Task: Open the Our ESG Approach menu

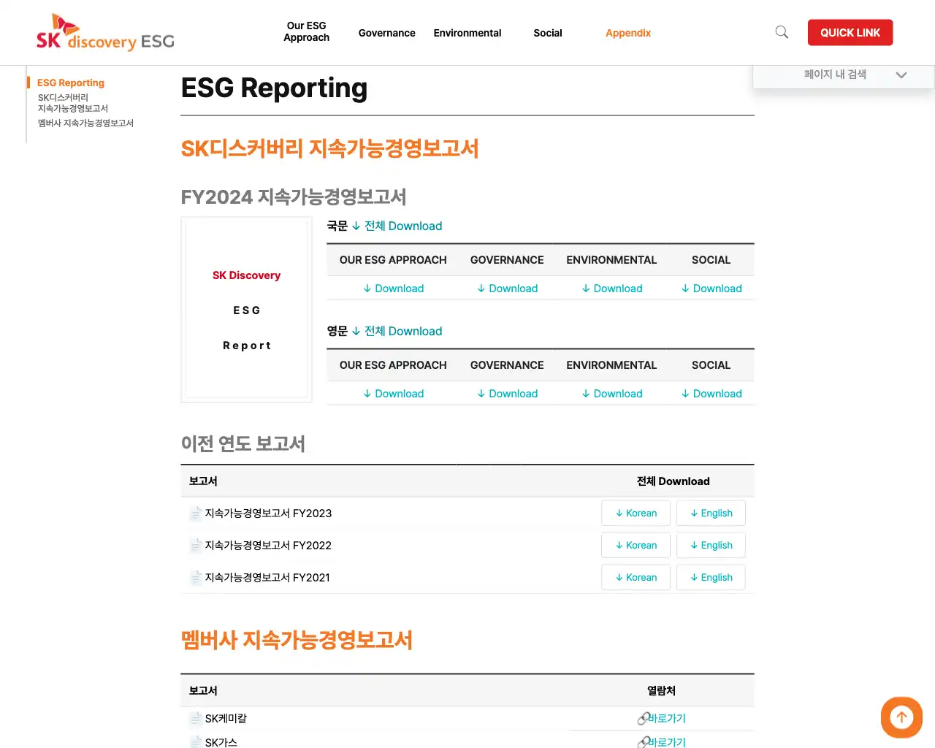Action: tap(306, 31)
